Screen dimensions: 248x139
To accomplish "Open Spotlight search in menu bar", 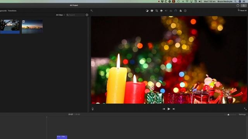I will tap(236, 2).
